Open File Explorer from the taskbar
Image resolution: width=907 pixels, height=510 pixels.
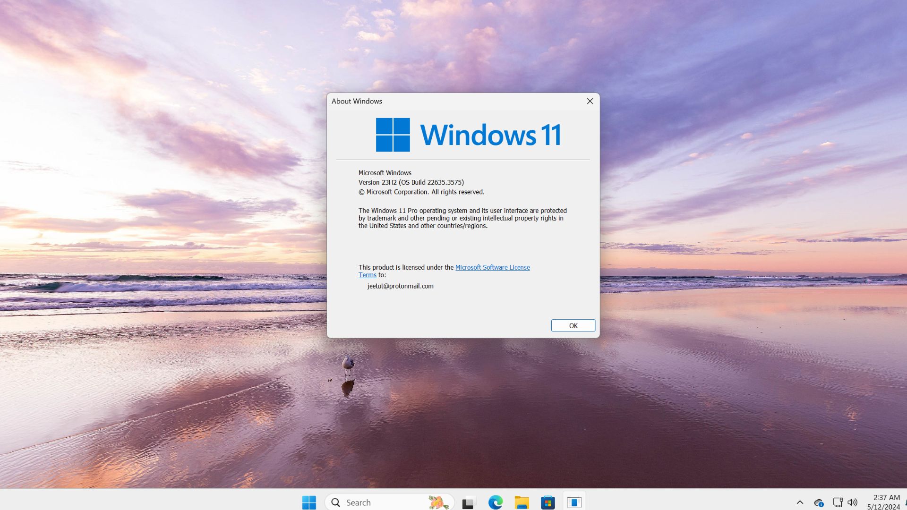tap(522, 502)
